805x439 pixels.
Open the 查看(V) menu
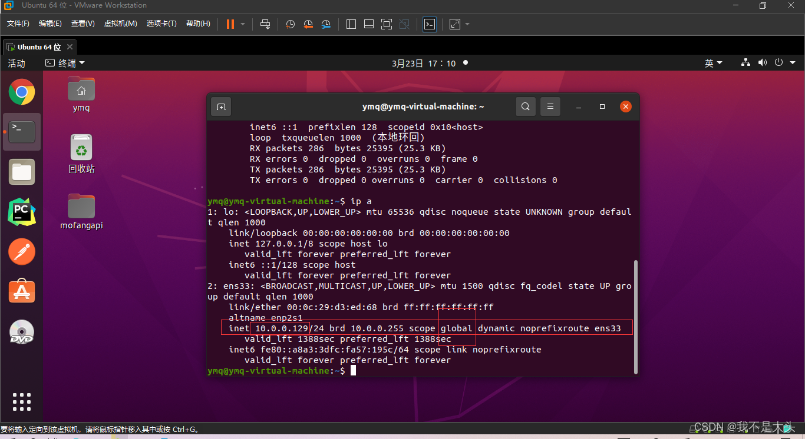[83, 24]
